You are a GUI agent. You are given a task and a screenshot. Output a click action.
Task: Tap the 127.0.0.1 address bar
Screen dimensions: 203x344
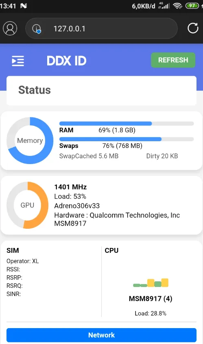pyautogui.click(x=102, y=28)
